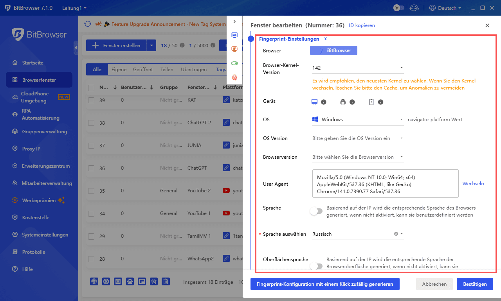Click the trash bin icon in bottom toolbar

coord(166,281)
